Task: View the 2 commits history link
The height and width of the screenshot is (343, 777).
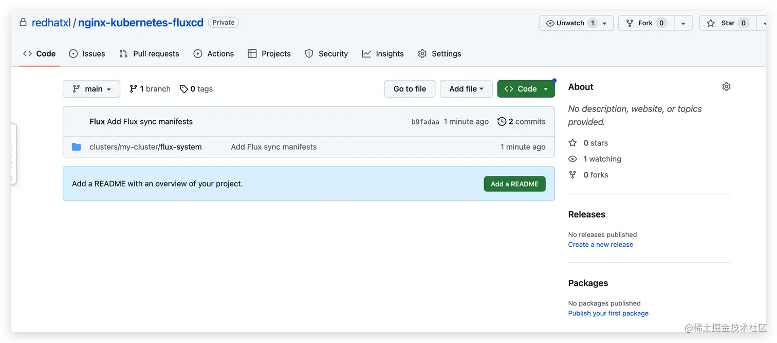Action: pos(522,122)
